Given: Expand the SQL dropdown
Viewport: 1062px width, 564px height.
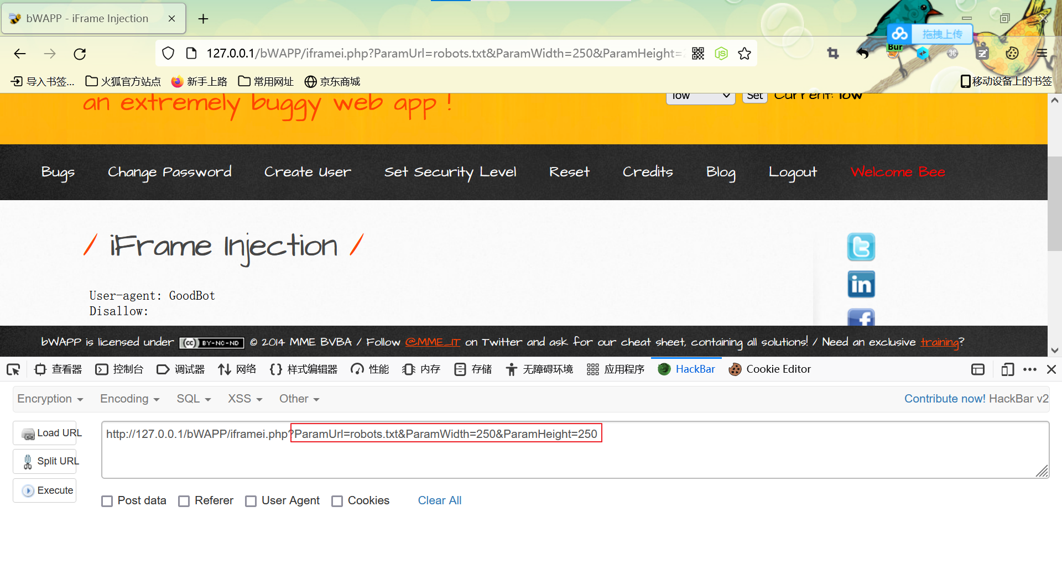Looking at the screenshot, I should click(194, 399).
